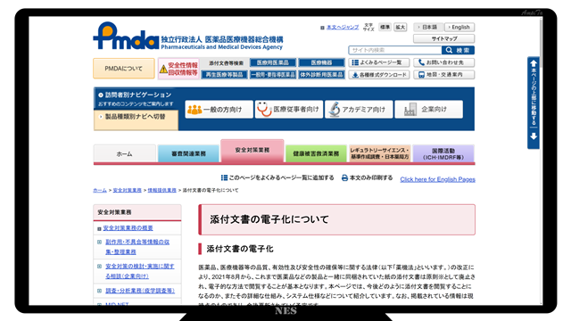Open the 国際活動 (ICH·IMDRF等) tab

point(443,153)
